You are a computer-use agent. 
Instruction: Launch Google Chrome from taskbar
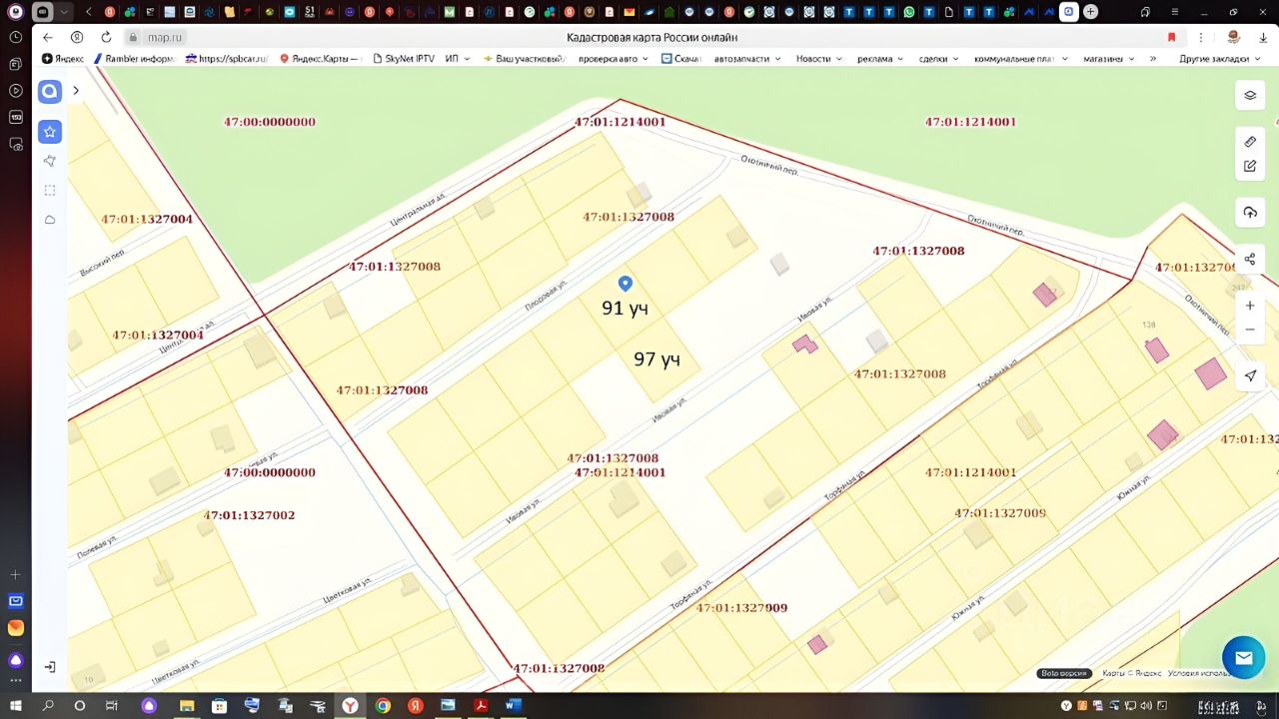click(383, 706)
